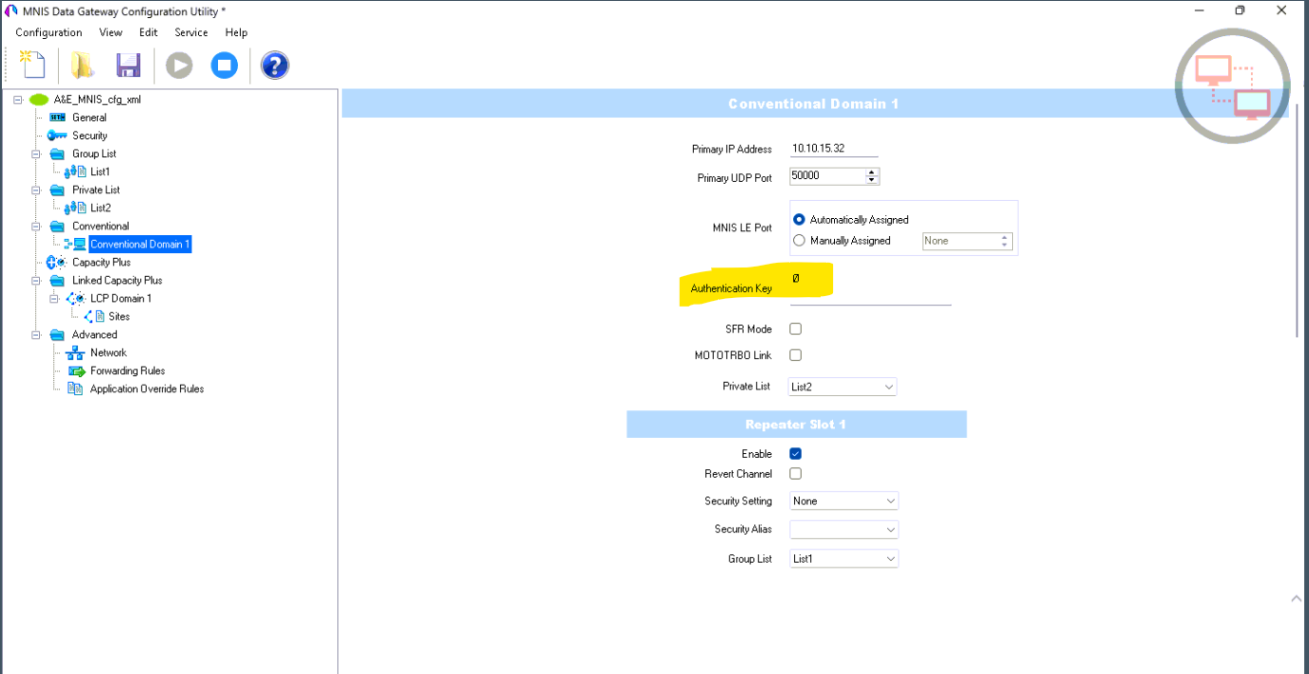1309x674 pixels.
Task: Click the Advanced folder icon
Action: pyautogui.click(x=56, y=334)
